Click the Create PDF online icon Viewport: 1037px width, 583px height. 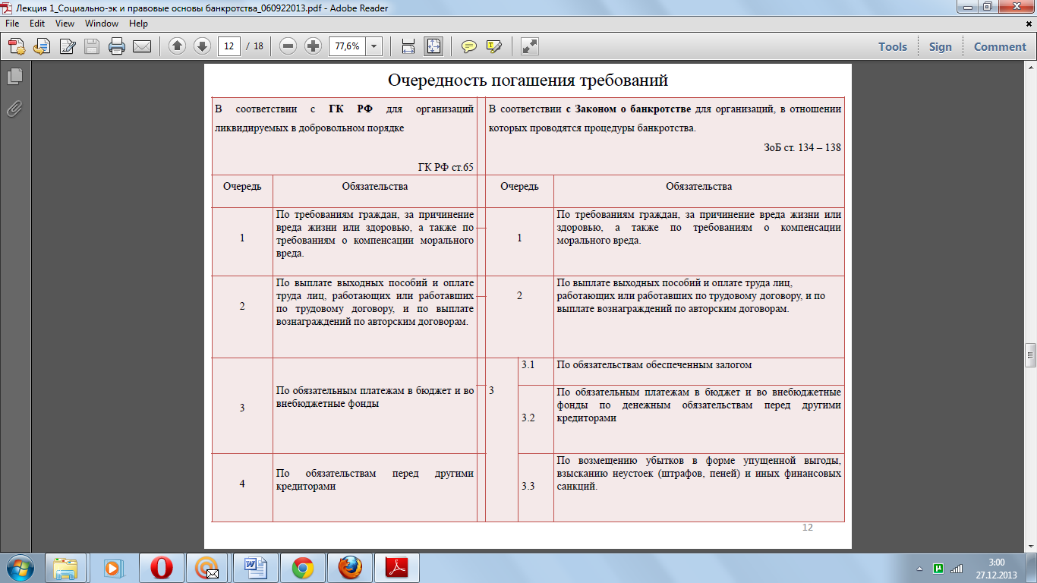[x=17, y=46]
